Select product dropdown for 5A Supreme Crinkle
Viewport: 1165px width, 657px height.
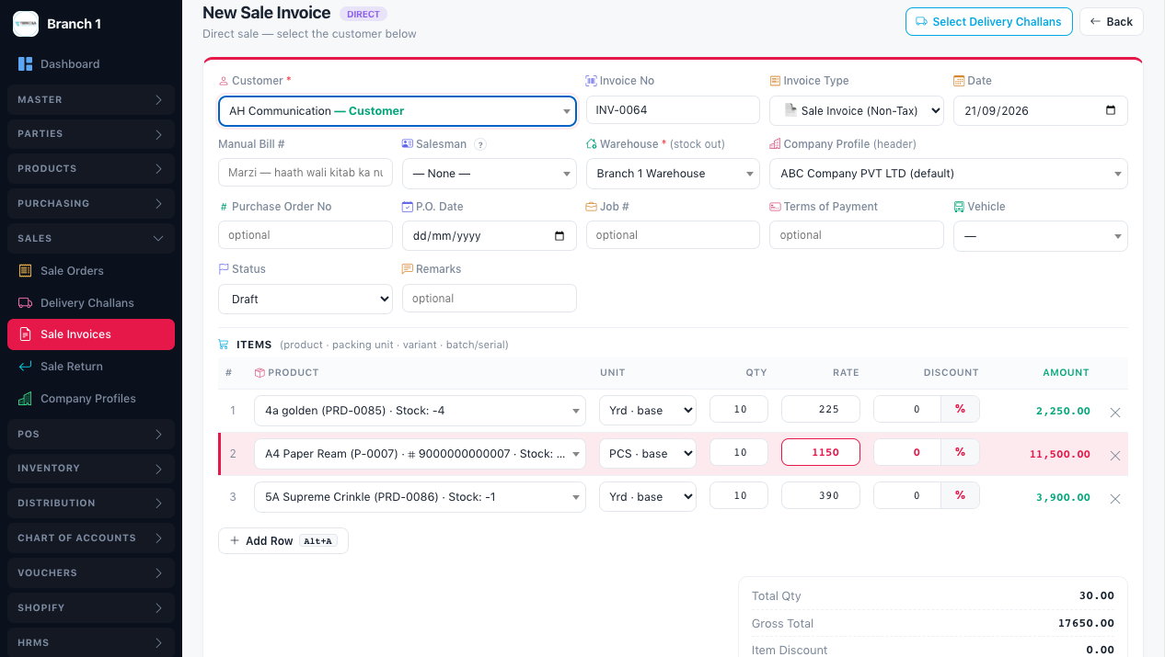pos(420,497)
